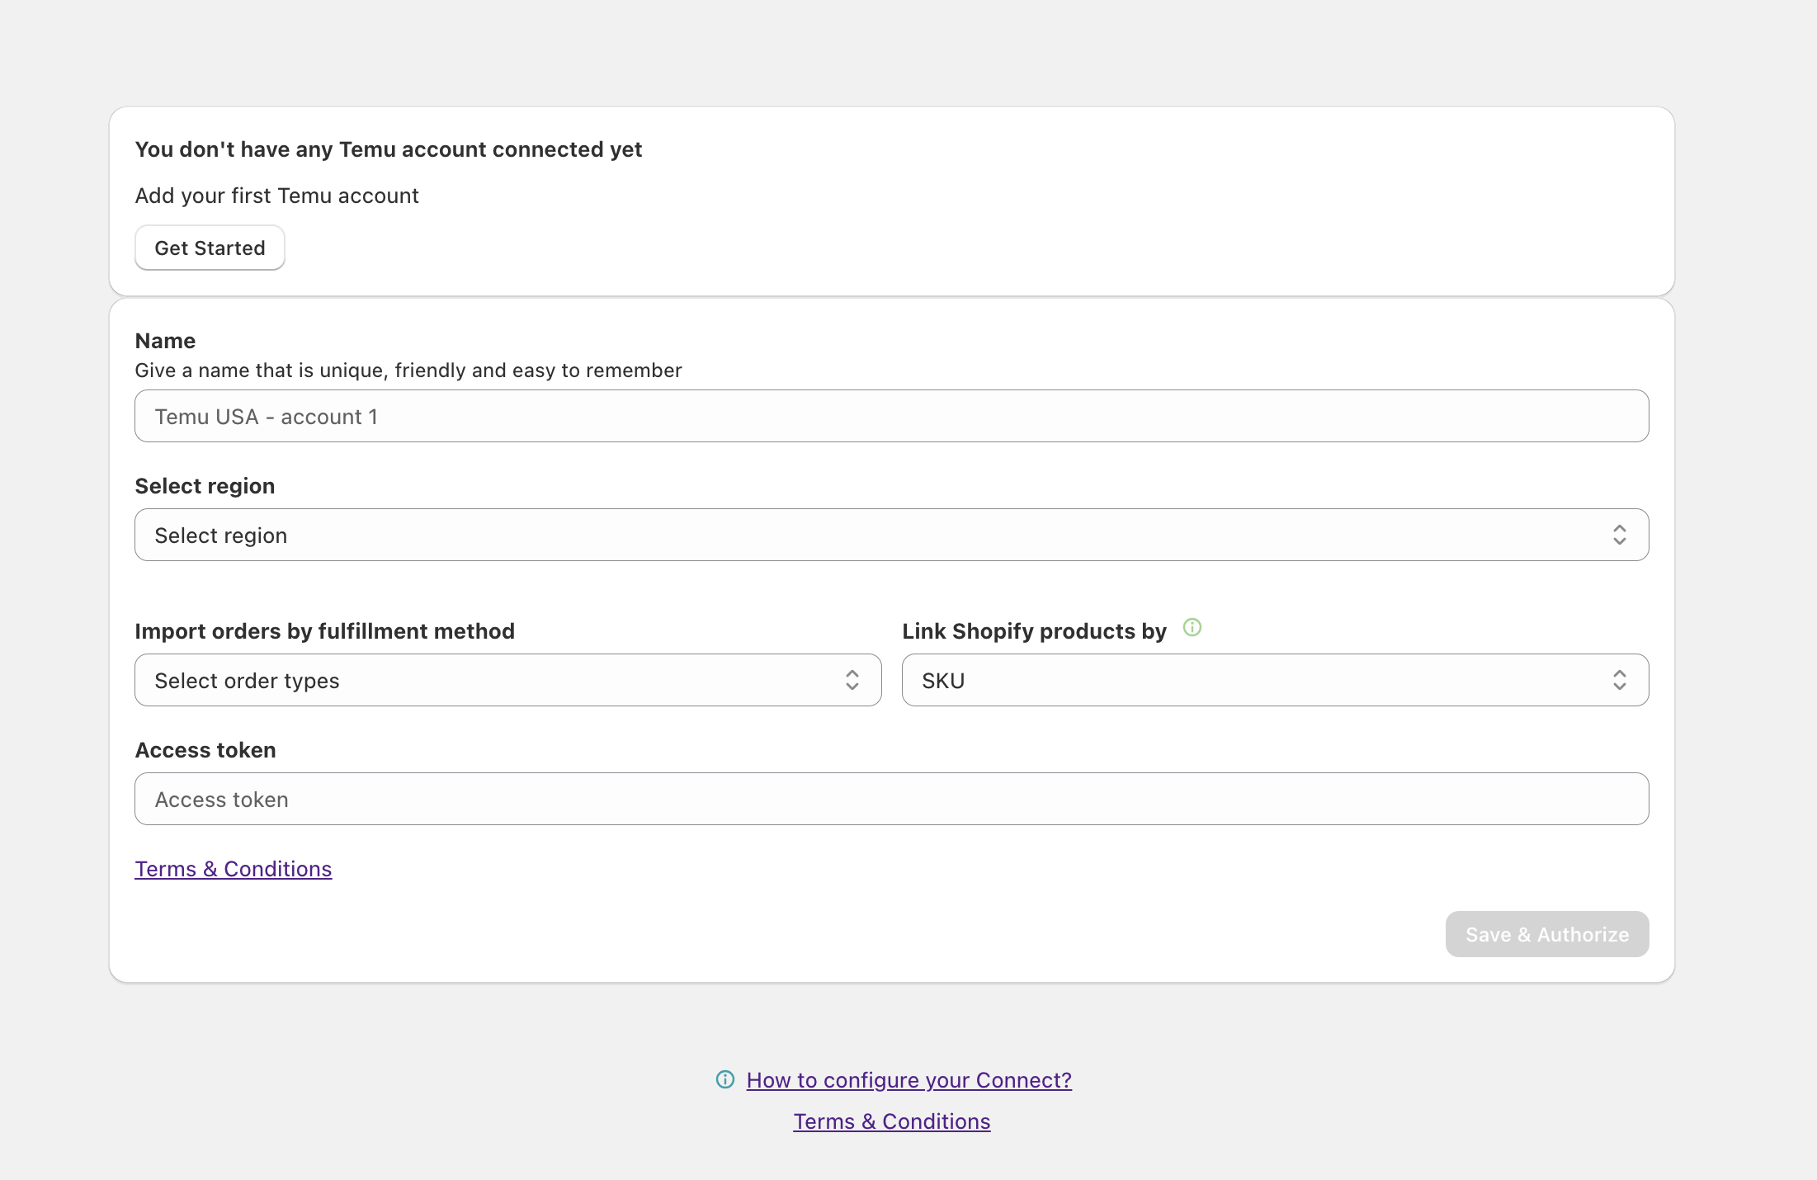Click Import orders by fulfillment method label
This screenshot has height=1180, width=1817.
(324, 631)
